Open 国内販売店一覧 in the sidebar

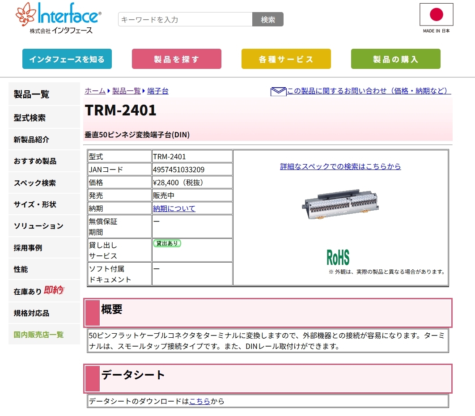coord(44,335)
